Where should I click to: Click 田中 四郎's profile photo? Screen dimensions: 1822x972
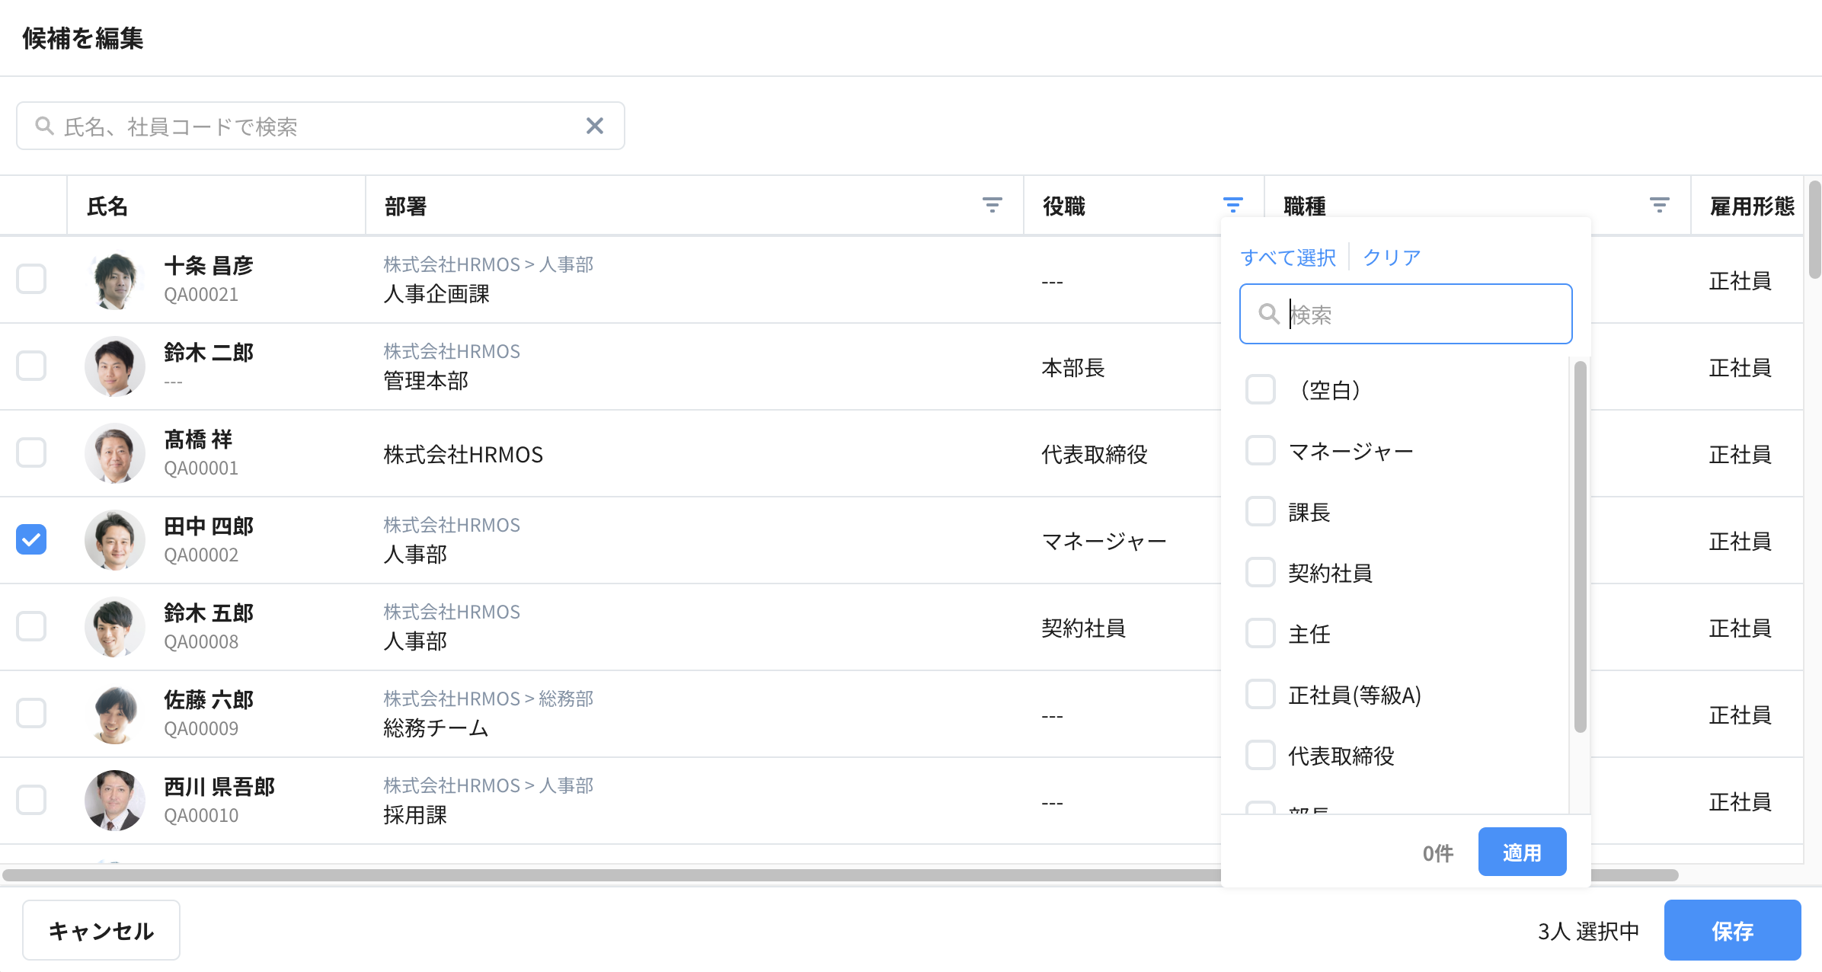point(114,540)
